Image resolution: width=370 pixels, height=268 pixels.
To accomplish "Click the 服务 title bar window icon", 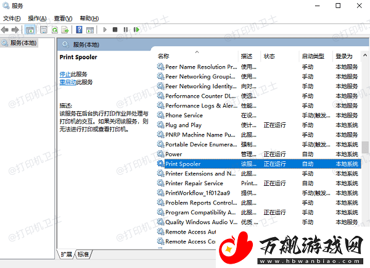I will click(x=6, y=6).
